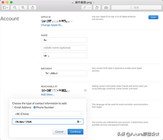Click the rotate image icon
The height and width of the screenshot is (140, 163).
pos(97,8)
